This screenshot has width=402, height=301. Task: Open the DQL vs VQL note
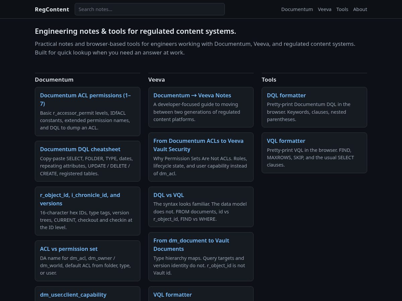[201, 207]
